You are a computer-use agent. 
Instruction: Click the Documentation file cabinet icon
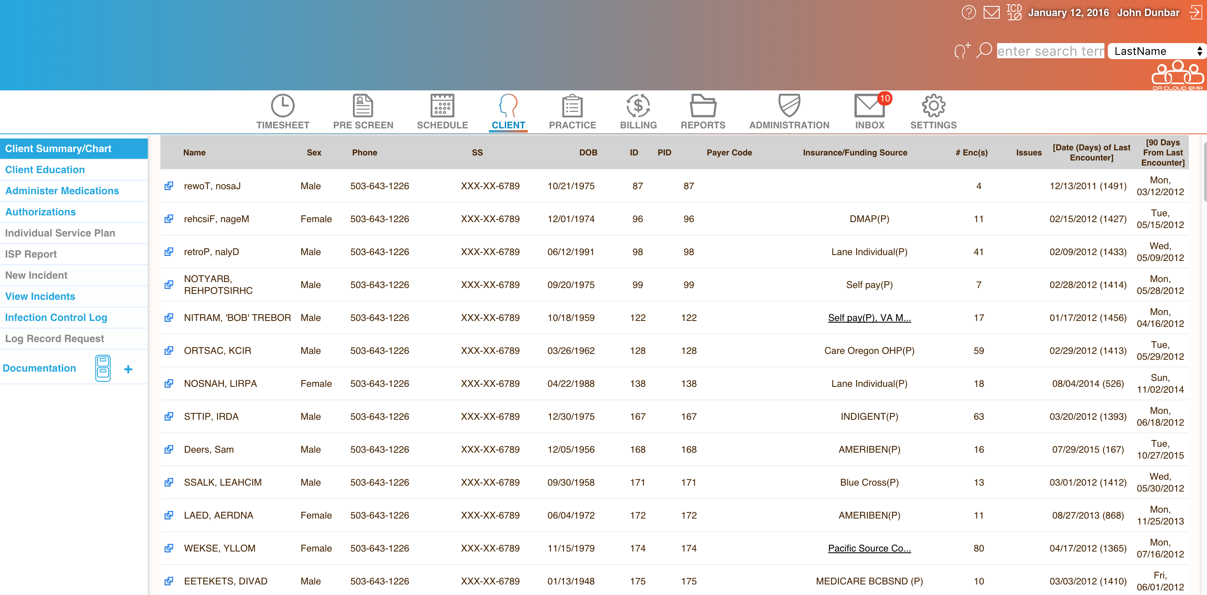tap(103, 368)
